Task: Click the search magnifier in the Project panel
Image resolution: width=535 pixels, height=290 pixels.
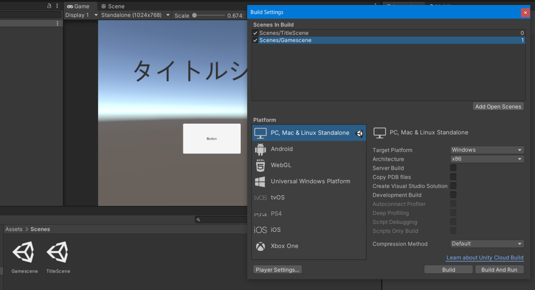Action: [x=198, y=220]
